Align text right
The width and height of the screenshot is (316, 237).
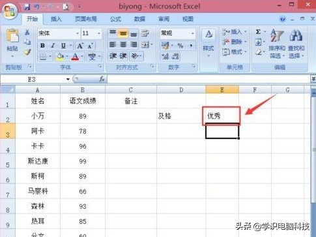click(x=134, y=45)
